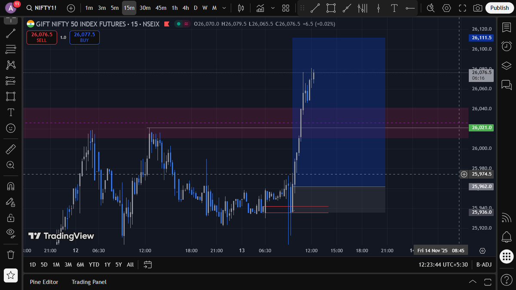
Task: Toggle Stay in drawing mode pencil-lock icon
Action: 11,202
